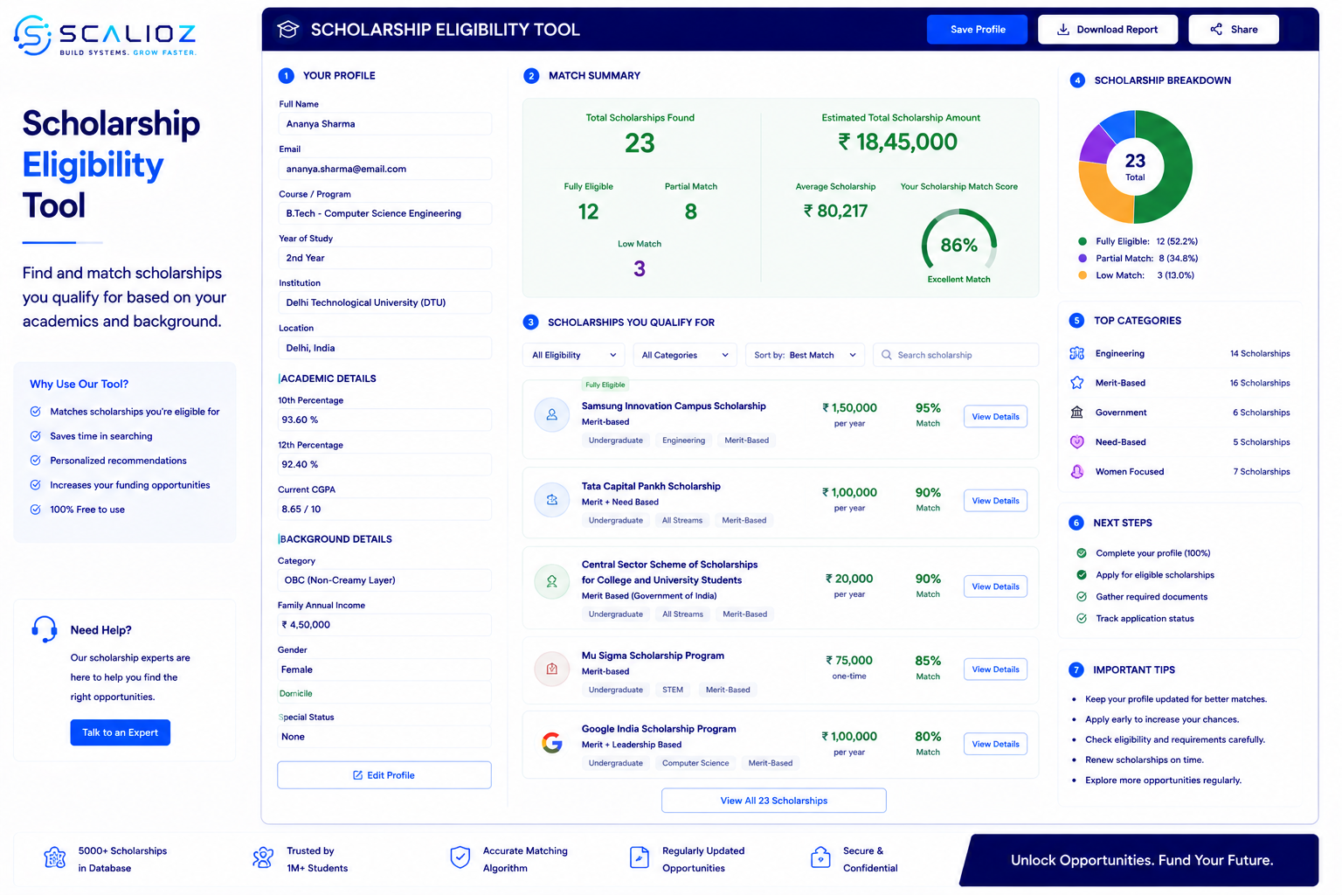
Task: Click the Institution field showing DTU
Action: point(384,302)
